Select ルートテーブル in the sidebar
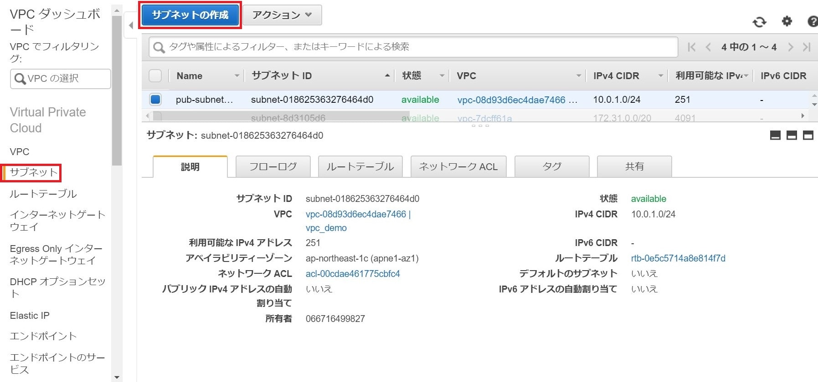The image size is (818, 382). click(43, 194)
